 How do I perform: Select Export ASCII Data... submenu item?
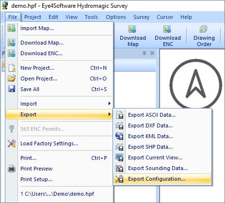[162, 115]
